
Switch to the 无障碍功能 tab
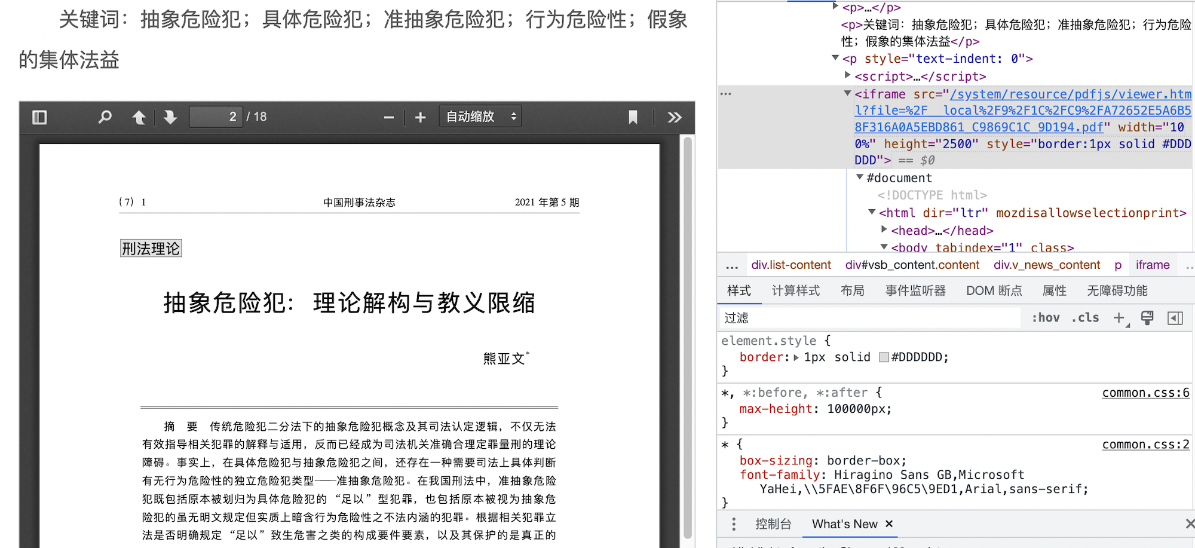pos(1117,290)
